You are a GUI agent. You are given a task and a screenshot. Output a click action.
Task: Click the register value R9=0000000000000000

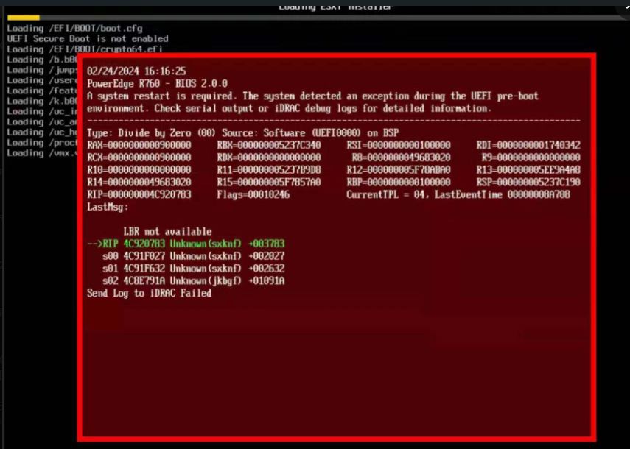531,158
